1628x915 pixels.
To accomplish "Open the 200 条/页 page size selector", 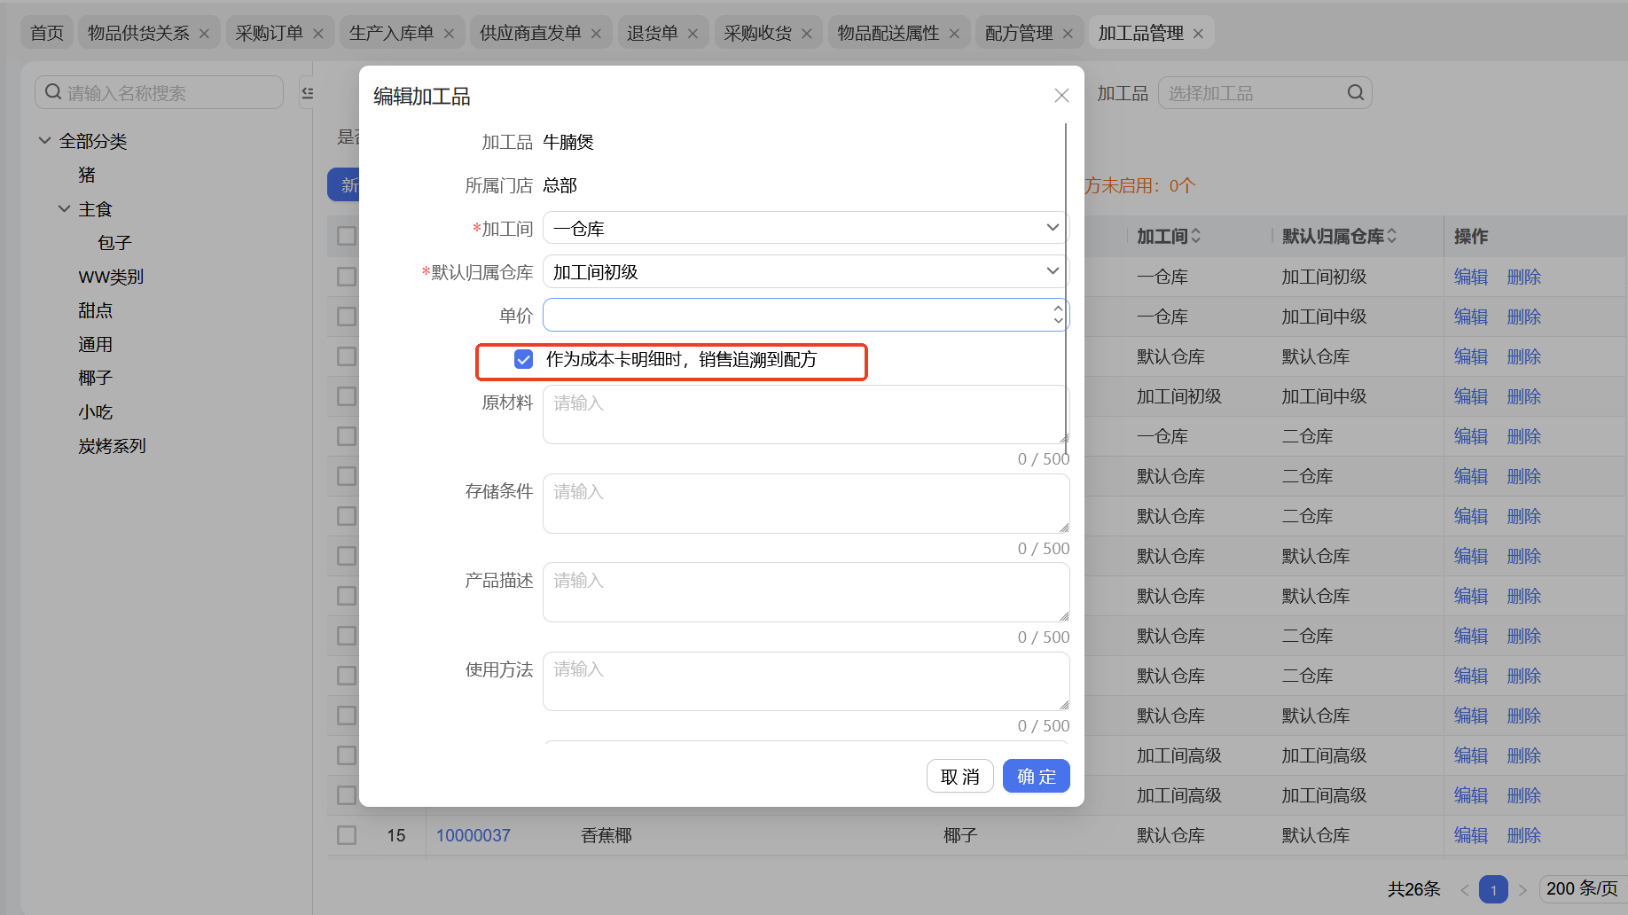I will coord(1582,888).
